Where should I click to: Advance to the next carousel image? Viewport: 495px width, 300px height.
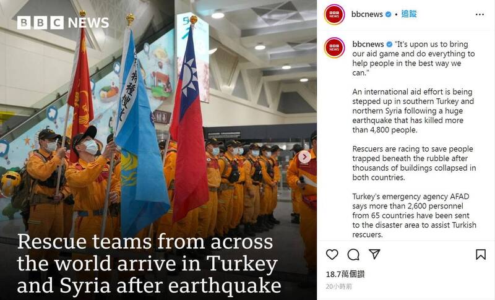[x=304, y=156]
